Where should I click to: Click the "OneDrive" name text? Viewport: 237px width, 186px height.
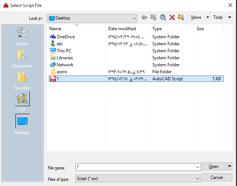(x=66, y=37)
